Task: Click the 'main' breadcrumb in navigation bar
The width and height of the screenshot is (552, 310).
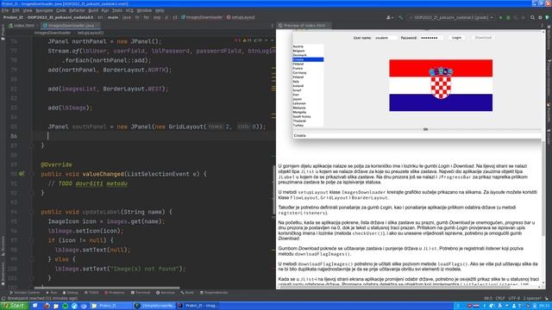Action: pyautogui.click(x=113, y=17)
